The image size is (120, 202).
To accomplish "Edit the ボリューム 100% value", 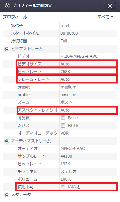I will click(88, 179).
